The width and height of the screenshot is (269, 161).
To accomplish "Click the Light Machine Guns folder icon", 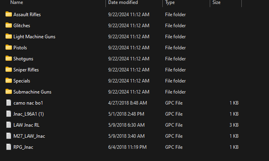I will click(x=9, y=37).
